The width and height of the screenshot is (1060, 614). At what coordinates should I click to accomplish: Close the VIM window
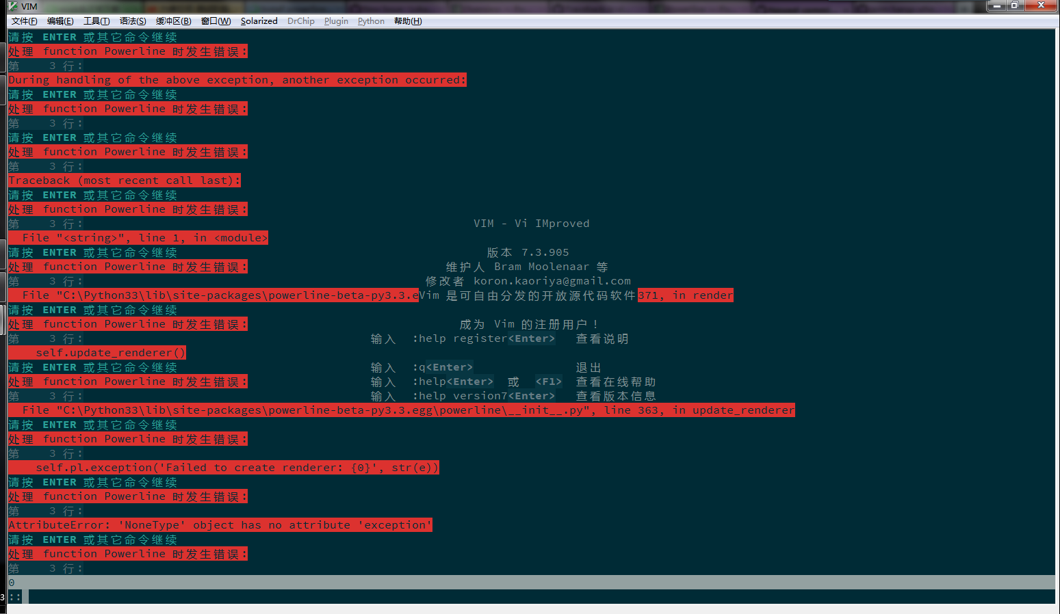coord(1041,5)
